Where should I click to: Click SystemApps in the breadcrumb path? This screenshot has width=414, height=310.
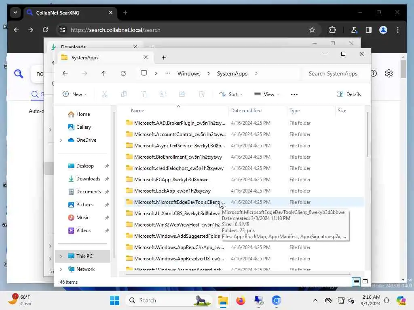[x=232, y=73]
